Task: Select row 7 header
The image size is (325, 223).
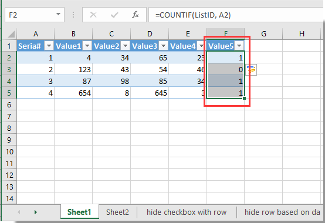Action: (x=9, y=116)
